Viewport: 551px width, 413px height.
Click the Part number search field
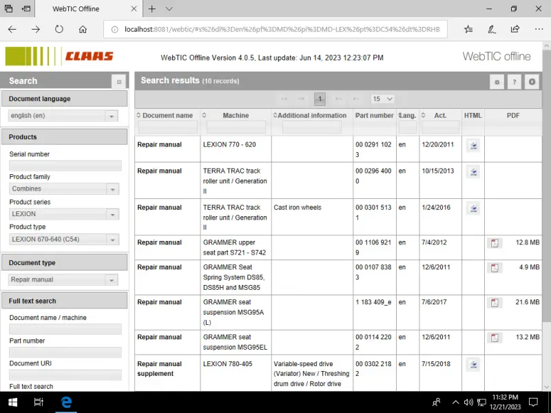[x=65, y=352]
